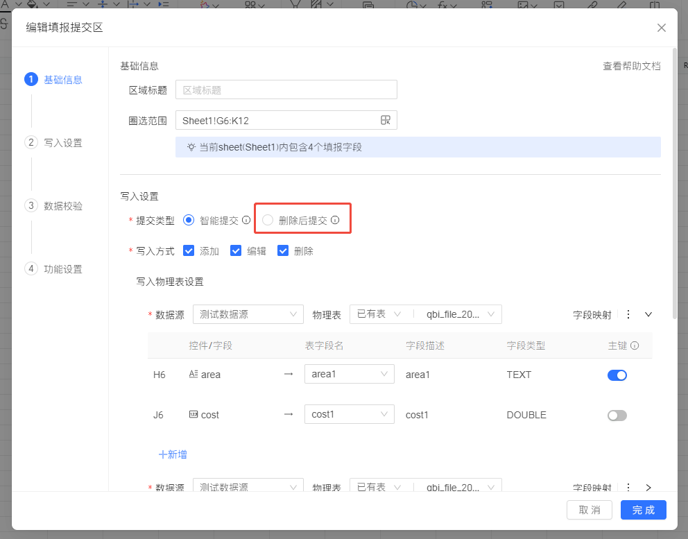Click the 主键 column info icon

click(x=635, y=345)
